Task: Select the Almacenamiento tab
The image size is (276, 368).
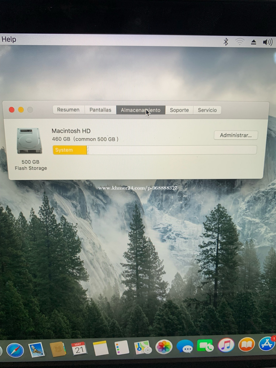Action: tap(141, 110)
